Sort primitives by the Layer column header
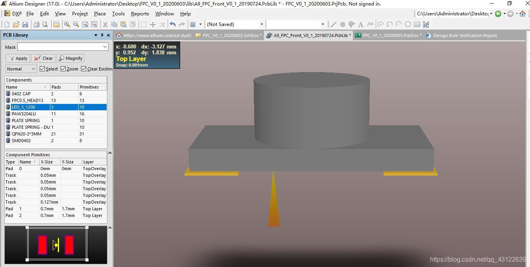The image size is (530, 267). (x=94, y=162)
